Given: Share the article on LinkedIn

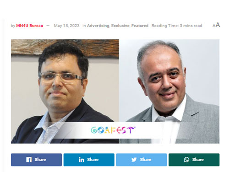Looking at the screenshot, I should coord(89,160).
